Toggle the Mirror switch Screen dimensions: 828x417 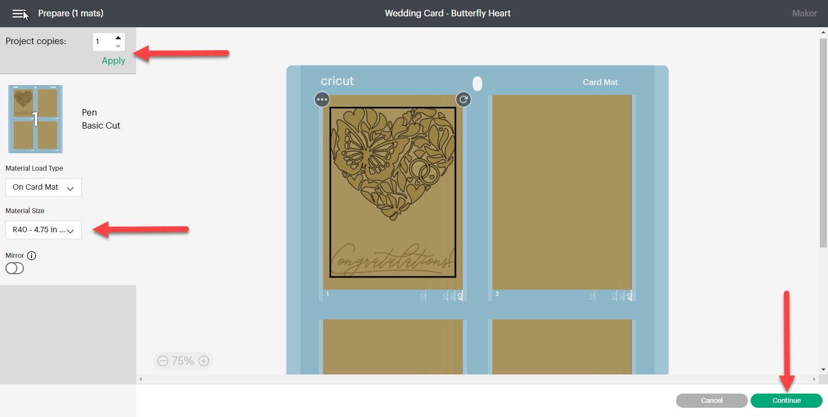(15, 268)
